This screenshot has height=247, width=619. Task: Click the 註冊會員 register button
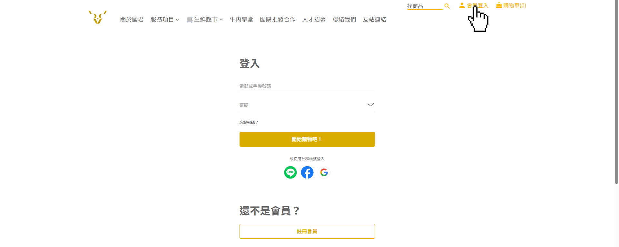click(x=307, y=231)
